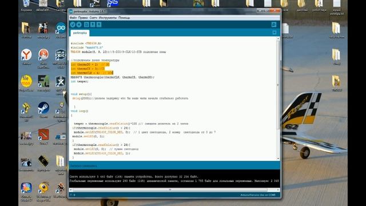Open the Файл menu
The height and width of the screenshot is (206, 366).
click(x=73, y=18)
